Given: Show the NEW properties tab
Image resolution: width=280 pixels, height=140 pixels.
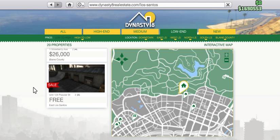Looking at the screenshot, I should [217, 32].
